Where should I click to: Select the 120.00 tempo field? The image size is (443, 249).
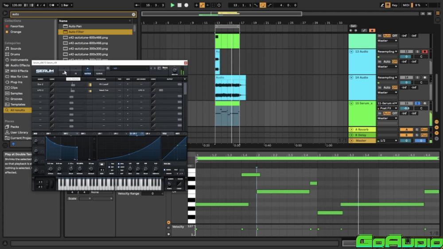click(17, 5)
